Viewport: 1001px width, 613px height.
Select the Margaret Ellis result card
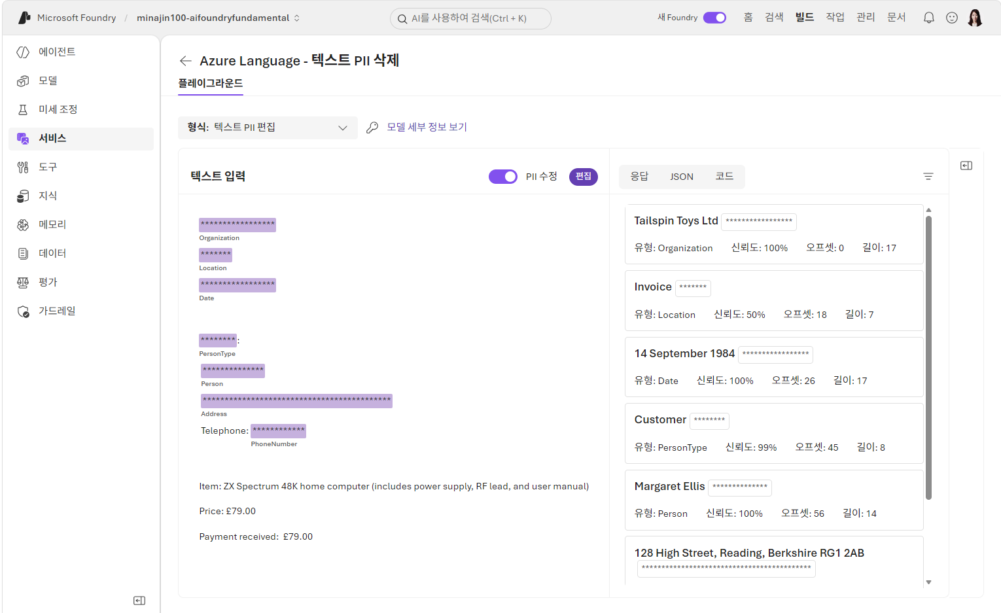tap(774, 500)
